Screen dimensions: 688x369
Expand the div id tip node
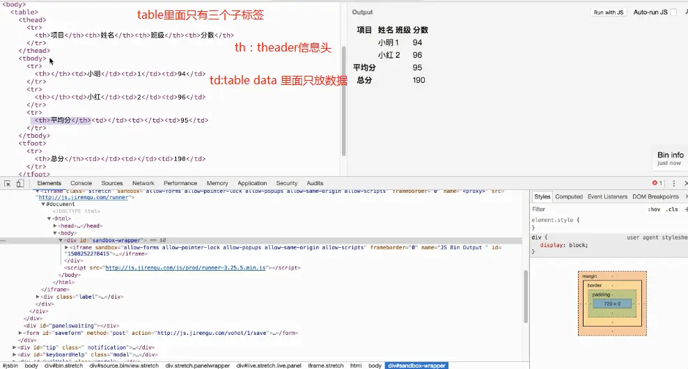(x=15, y=347)
